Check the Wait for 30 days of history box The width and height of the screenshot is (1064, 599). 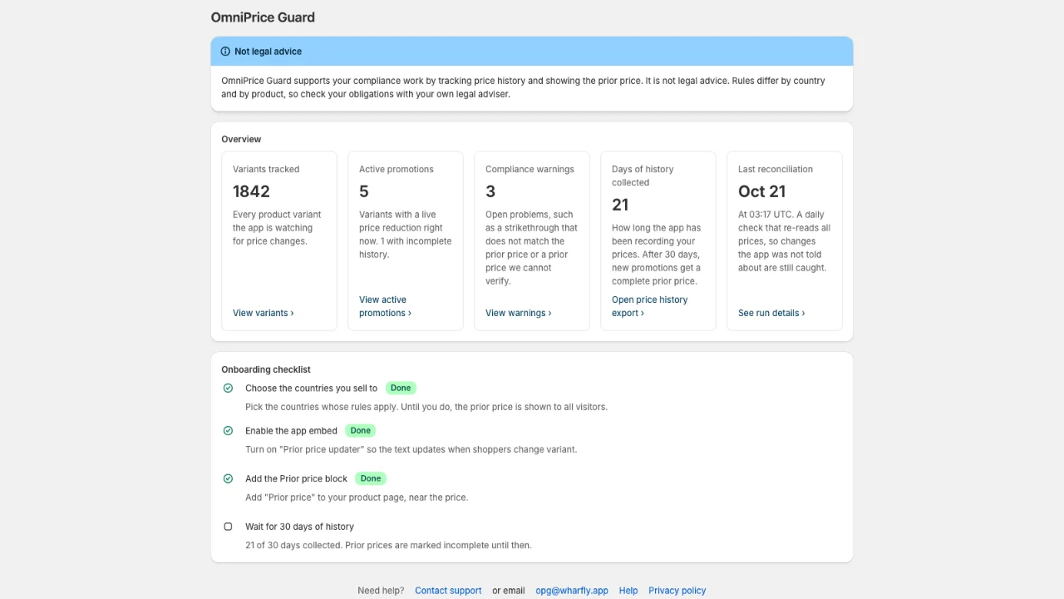[228, 527]
